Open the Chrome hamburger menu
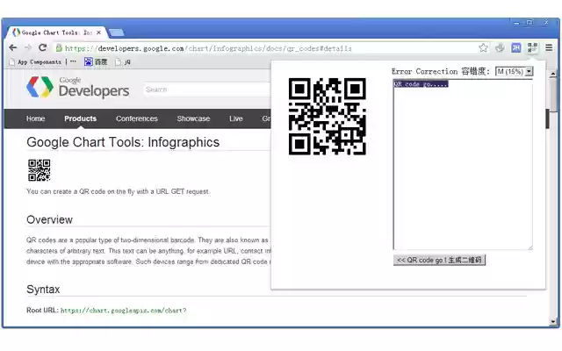Screen dimensions: 562x351 [x=549, y=47]
